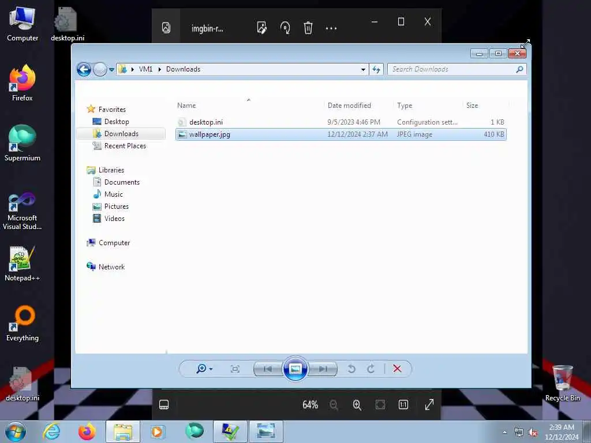The image size is (591, 443).
Task: Click the search magnifier icon
Action: click(x=520, y=69)
